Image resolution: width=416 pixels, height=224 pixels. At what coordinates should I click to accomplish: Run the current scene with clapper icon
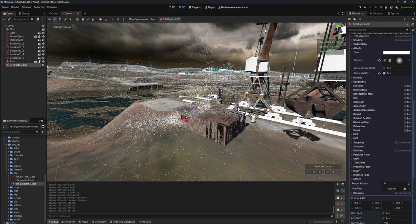[386, 7]
